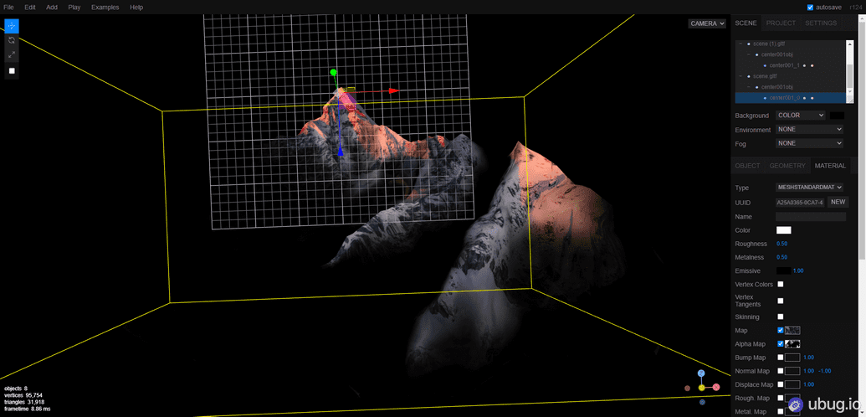Open the File menu
The image size is (866, 417).
[x=9, y=8]
